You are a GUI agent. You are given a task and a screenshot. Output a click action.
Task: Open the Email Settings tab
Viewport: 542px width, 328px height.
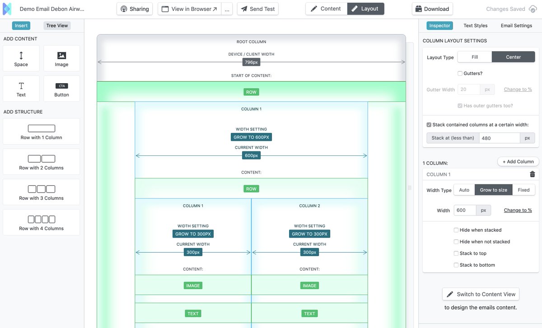[x=516, y=26]
